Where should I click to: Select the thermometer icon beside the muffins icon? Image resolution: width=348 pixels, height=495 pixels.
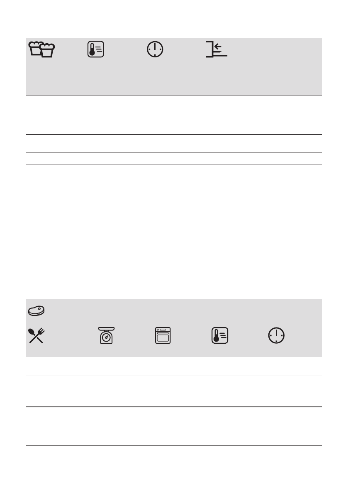pos(96,49)
